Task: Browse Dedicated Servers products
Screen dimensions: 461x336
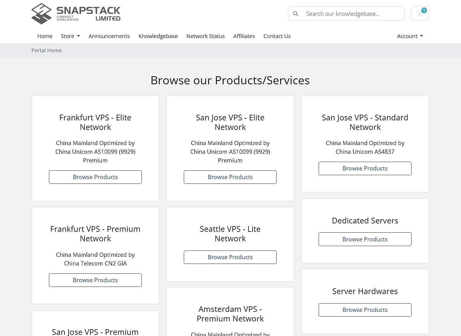Action: pos(365,239)
